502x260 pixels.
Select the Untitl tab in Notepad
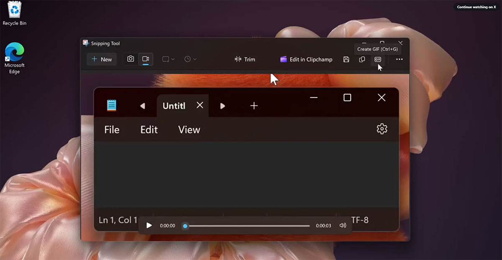(174, 106)
